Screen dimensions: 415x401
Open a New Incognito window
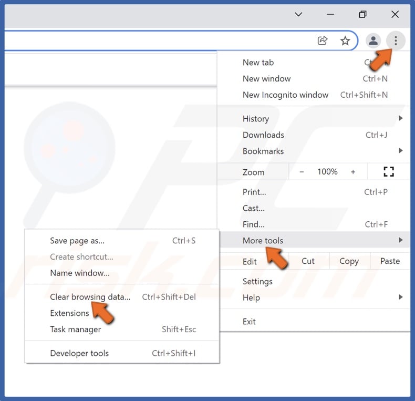pos(314,95)
